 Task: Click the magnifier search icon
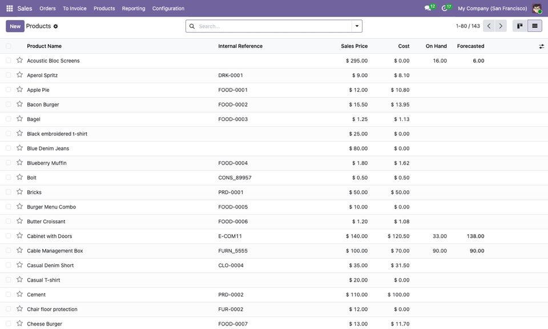(x=192, y=26)
